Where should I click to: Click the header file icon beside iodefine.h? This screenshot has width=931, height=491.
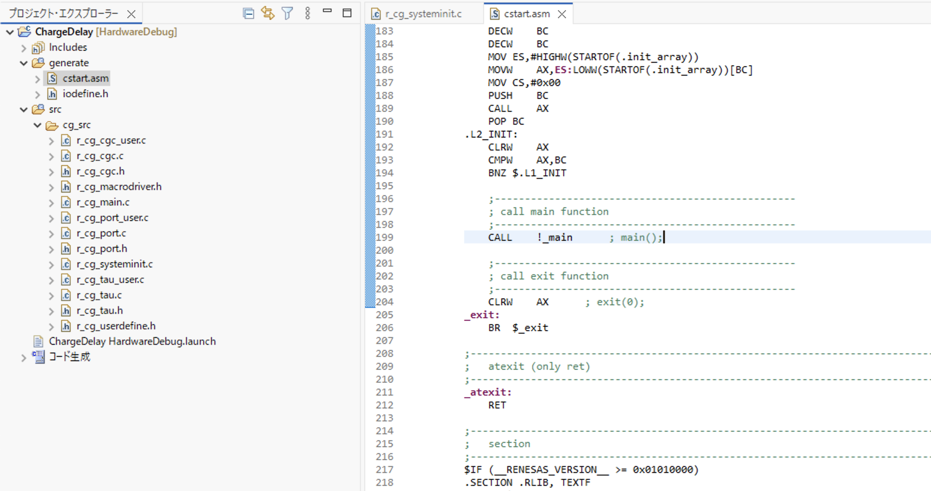point(52,94)
